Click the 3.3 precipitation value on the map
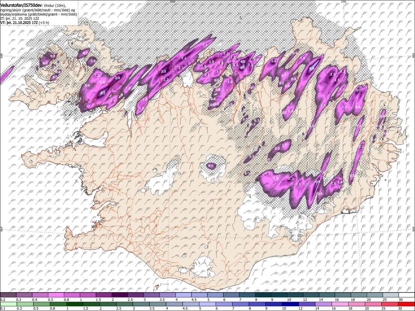The width and height of the screenshot is (415, 311). [x=163, y=71]
